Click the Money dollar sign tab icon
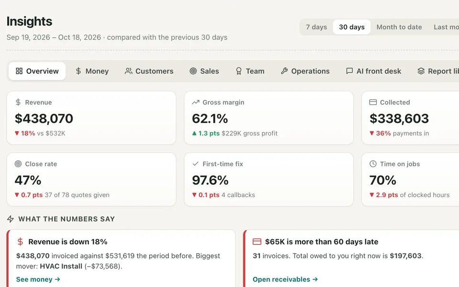The height and width of the screenshot is (287, 459). pos(78,71)
